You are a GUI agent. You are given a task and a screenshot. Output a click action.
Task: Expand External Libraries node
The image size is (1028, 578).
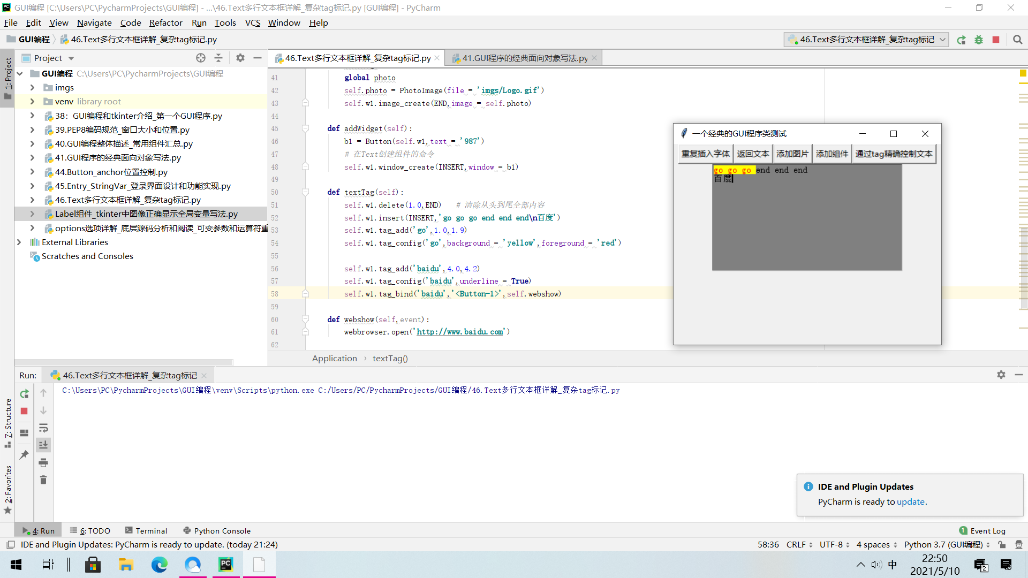(x=20, y=242)
